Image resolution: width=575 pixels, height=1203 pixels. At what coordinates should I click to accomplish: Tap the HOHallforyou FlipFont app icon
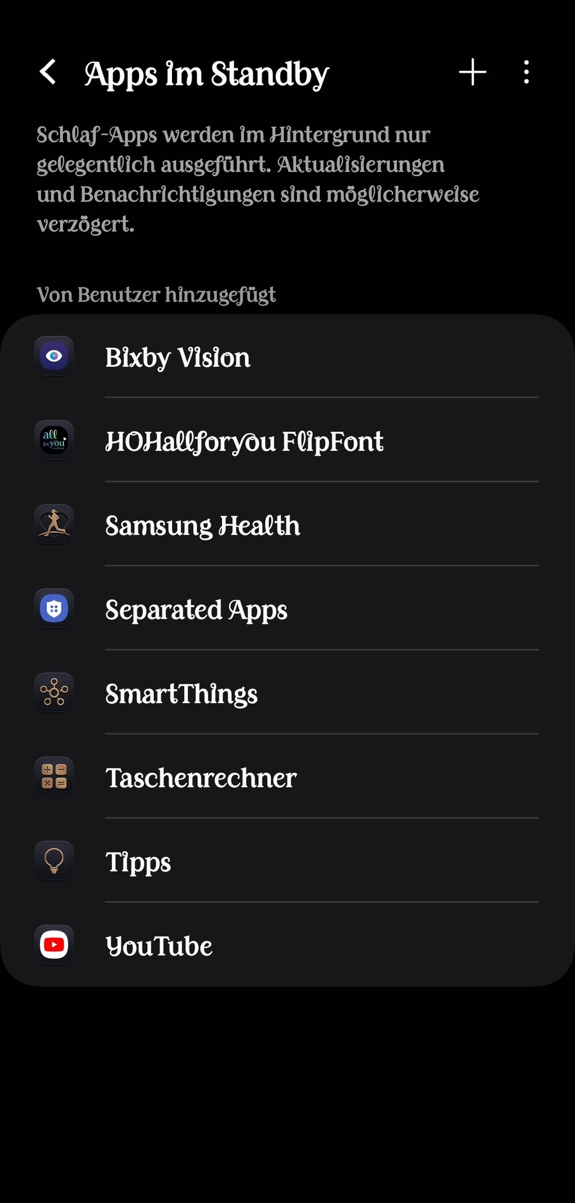coord(54,440)
